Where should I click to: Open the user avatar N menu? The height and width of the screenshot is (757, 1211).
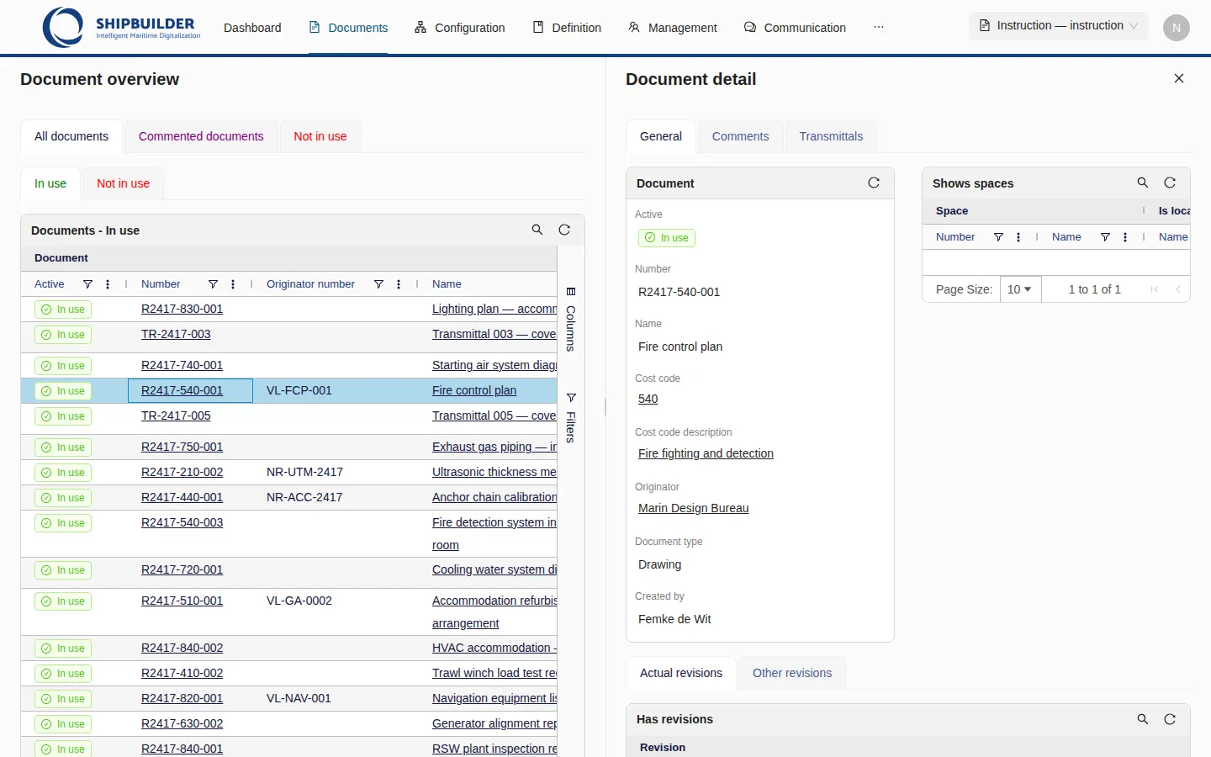1177,28
